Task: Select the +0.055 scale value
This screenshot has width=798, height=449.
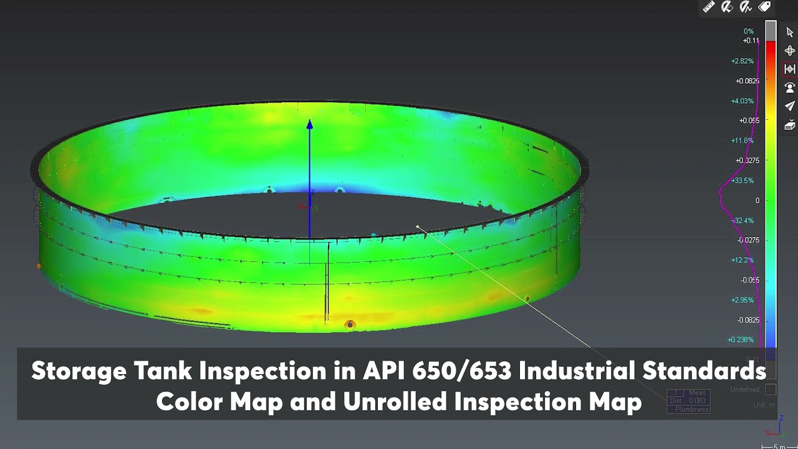Action: (749, 120)
